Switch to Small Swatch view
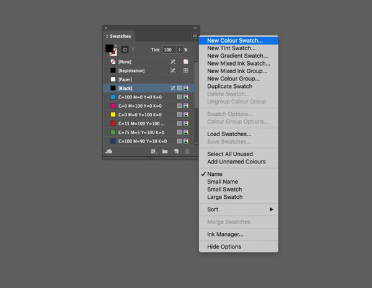Image resolution: width=372 pixels, height=288 pixels. 224,190
